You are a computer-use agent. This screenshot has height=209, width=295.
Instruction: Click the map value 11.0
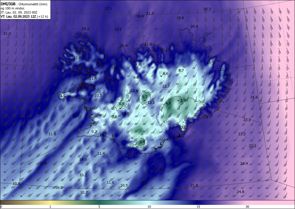[110, 182]
